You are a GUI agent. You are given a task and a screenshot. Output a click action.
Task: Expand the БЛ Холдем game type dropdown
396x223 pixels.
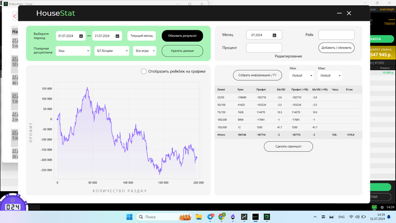(111, 51)
